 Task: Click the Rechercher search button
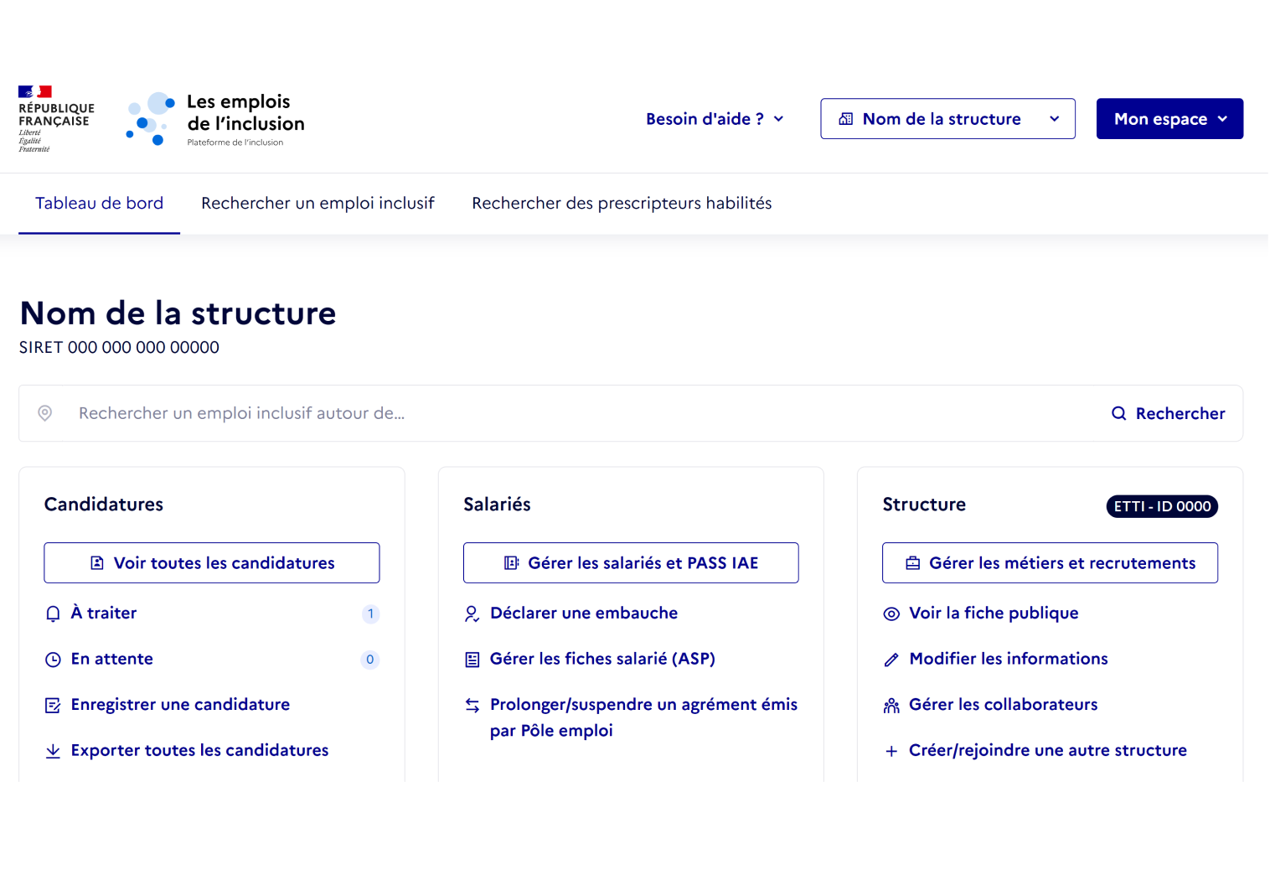pos(1168,413)
